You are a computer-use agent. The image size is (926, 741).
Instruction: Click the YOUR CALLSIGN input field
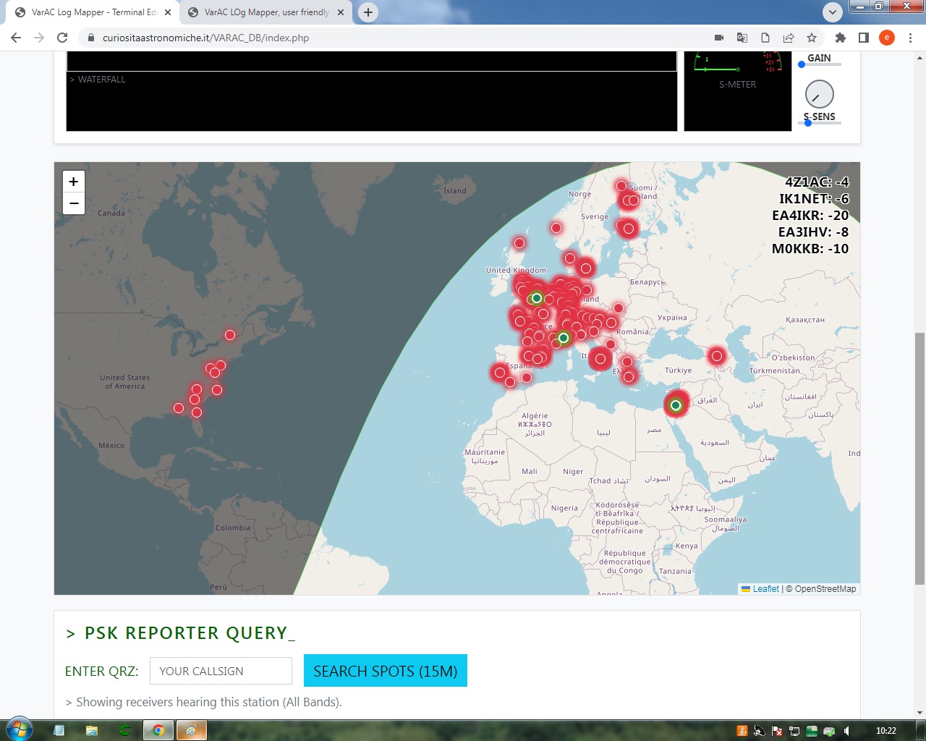pos(221,671)
